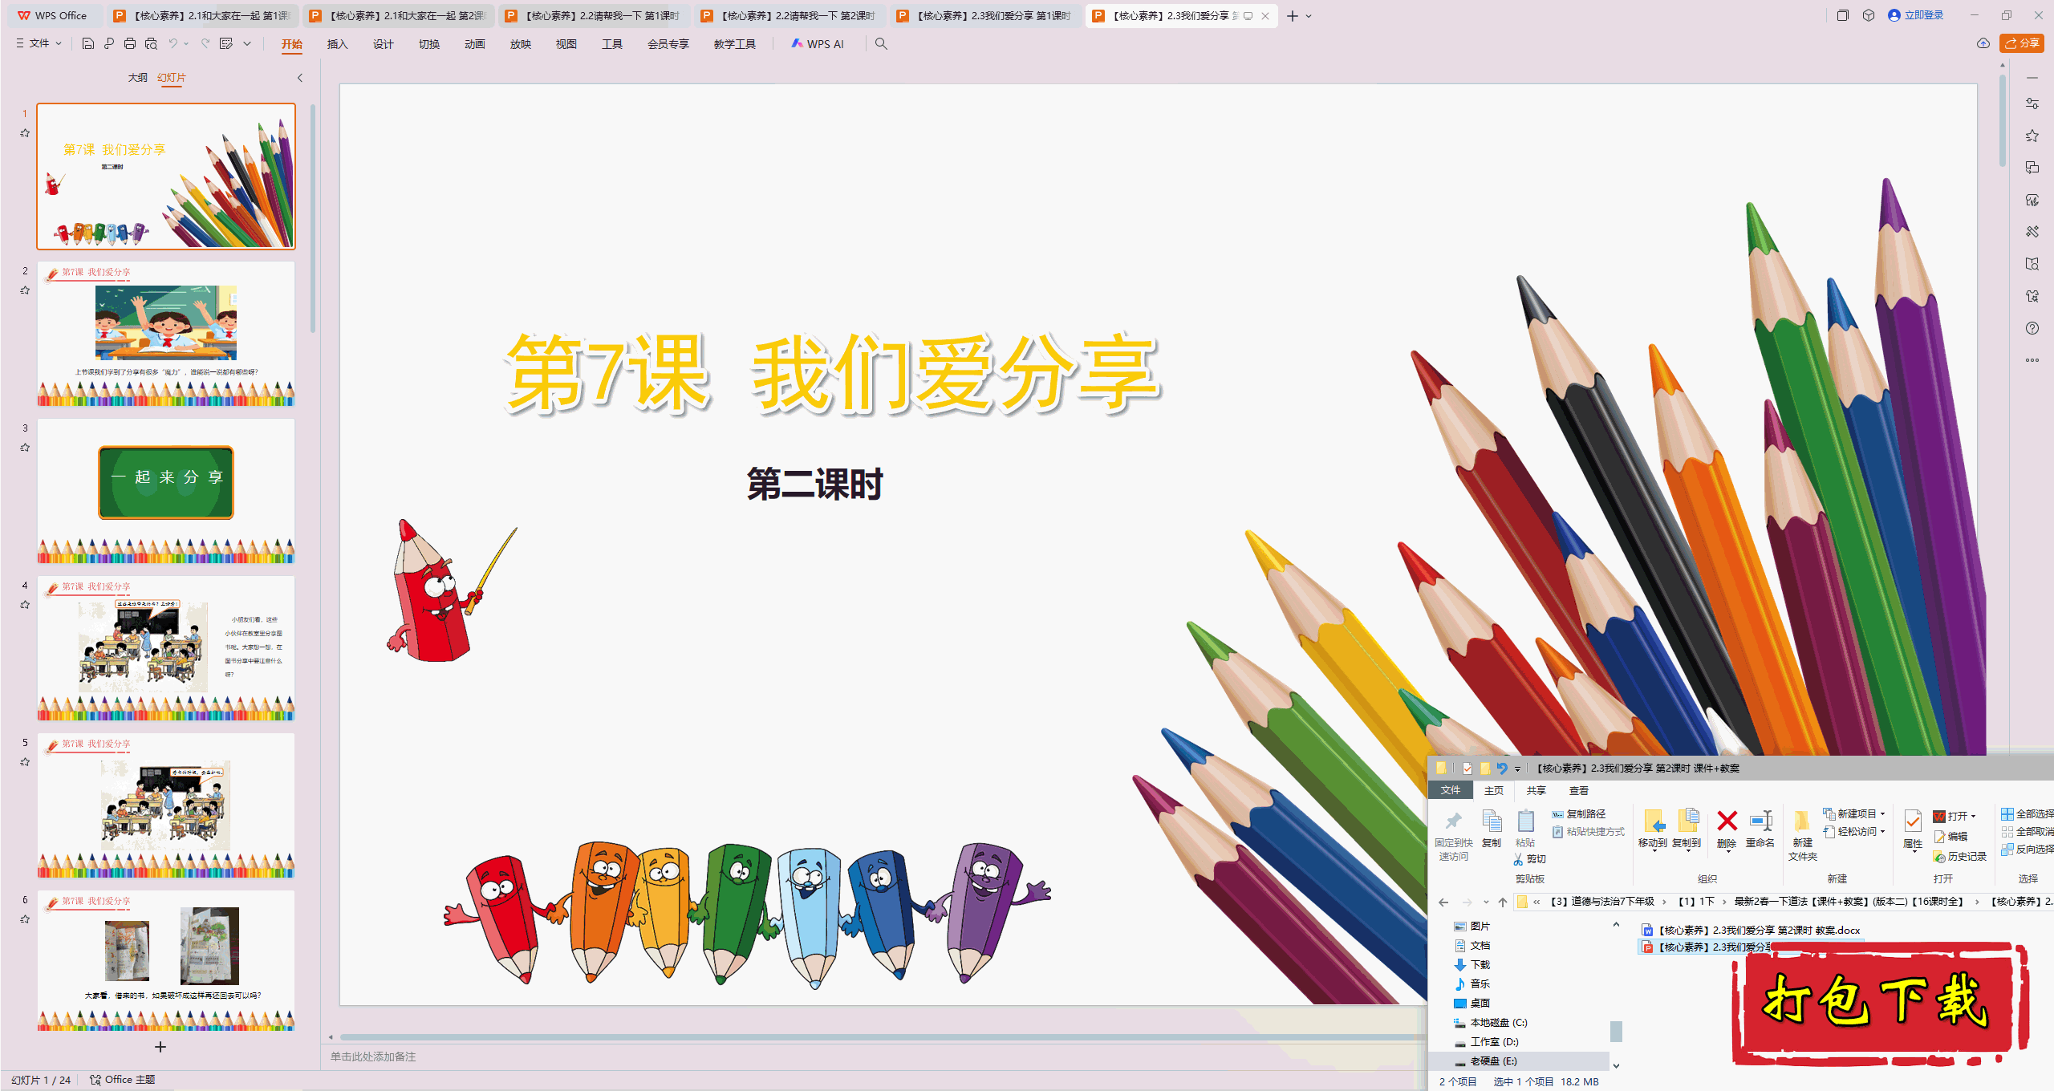The height and width of the screenshot is (1091, 2054).
Task: Click the search magnifier in WPS menu bar
Action: pos(881,44)
